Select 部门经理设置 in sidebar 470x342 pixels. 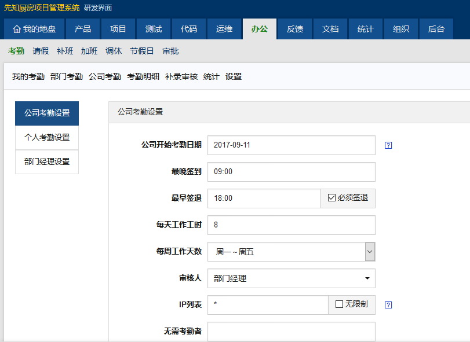point(47,162)
